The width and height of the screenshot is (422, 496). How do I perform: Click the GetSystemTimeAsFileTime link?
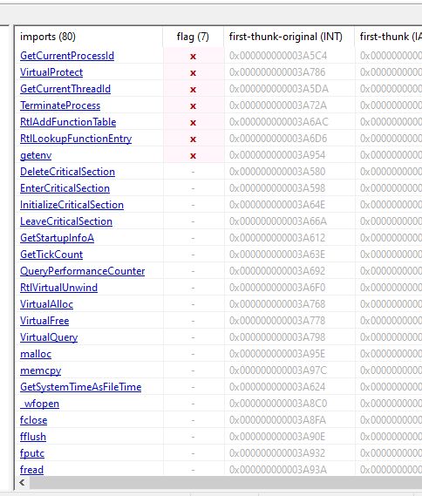pos(81,387)
